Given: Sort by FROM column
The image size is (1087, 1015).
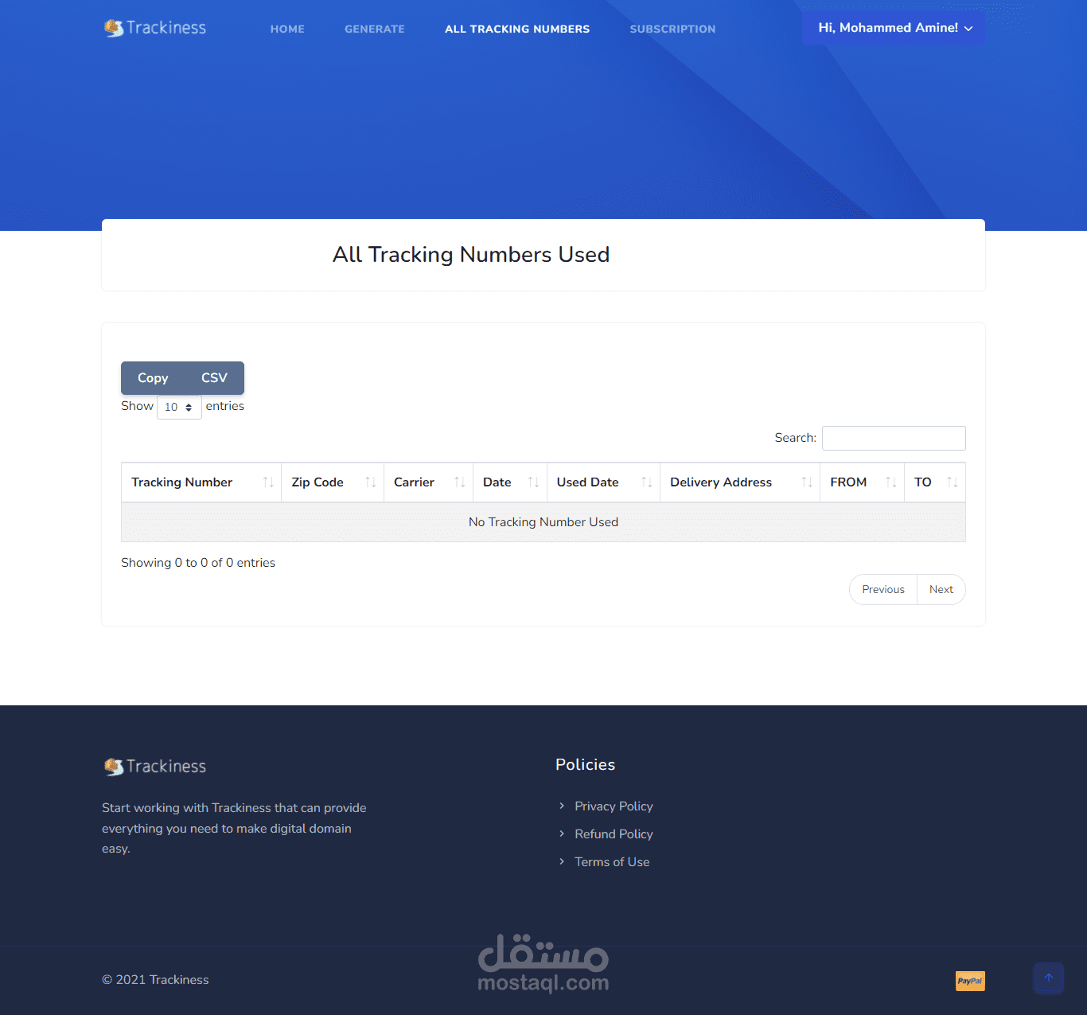Looking at the screenshot, I should (862, 482).
